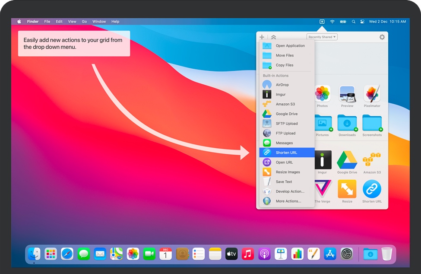The height and width of the screenshot is (274, 421).
Task: Select Develop Action... menu entry
Action: (290, 191)
